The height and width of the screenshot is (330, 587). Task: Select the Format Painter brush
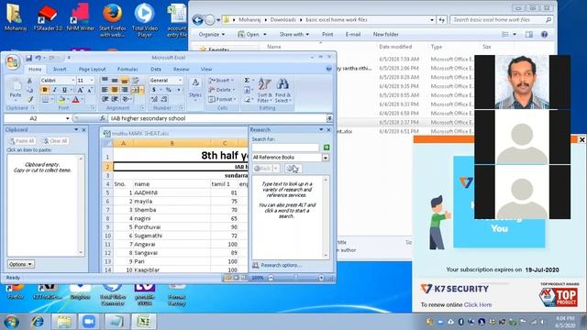tap(29, 99)
